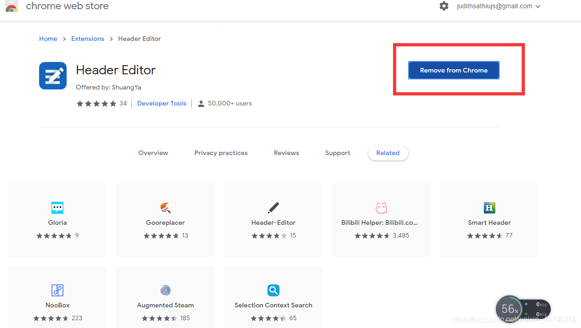The width and height of the screenshot is (581, 328).
Task: Open the Developer Tools category link
Action: pyautogui.click(x=162, y=103)
